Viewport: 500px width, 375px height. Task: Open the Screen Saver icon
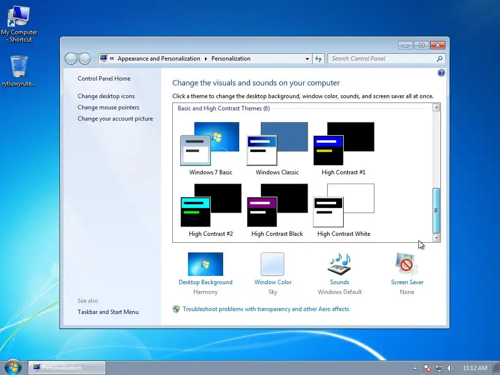coord(407,264)
